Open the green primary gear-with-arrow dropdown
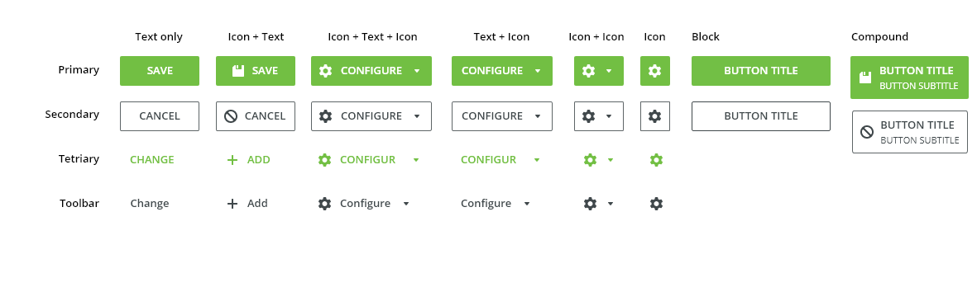The image size is (977, 306). [599, 71]
